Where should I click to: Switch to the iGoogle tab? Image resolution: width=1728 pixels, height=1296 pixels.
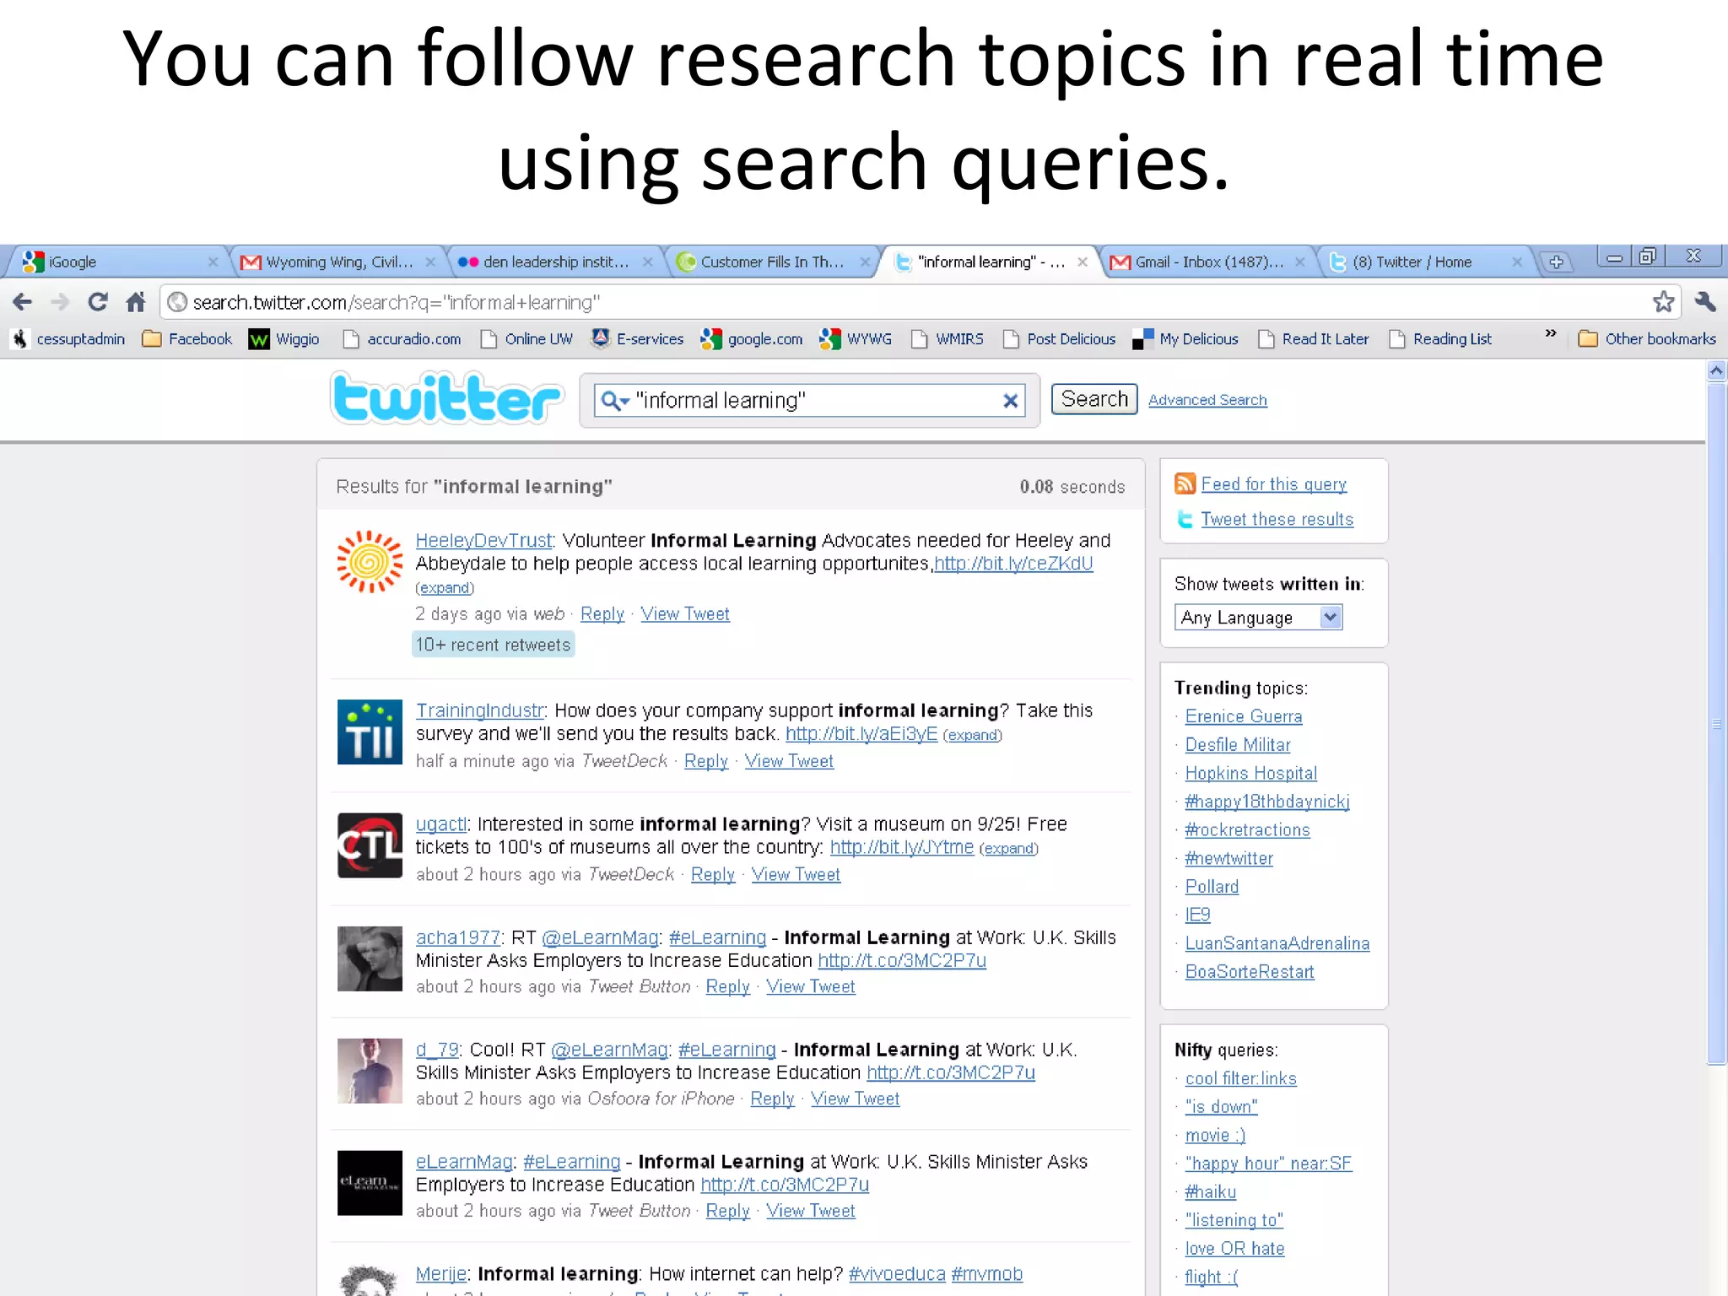point(118,262)
